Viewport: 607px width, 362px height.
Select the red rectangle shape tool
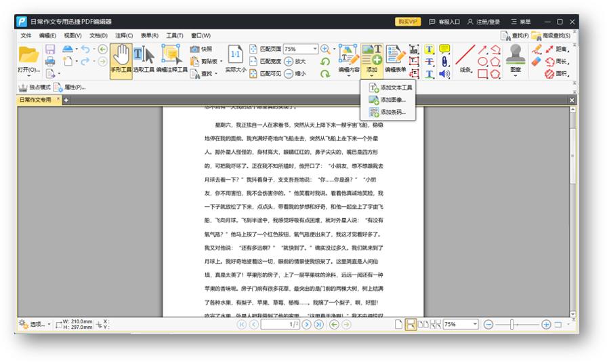(482, 74)
